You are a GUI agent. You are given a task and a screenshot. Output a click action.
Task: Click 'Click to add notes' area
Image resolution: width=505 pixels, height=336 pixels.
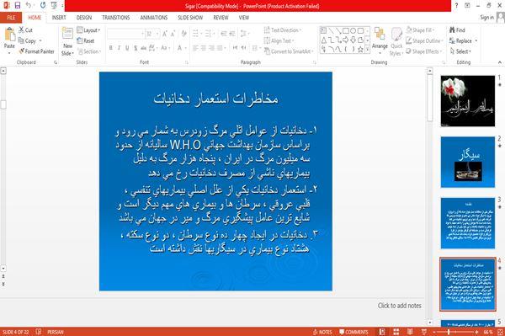coord(399,306)
